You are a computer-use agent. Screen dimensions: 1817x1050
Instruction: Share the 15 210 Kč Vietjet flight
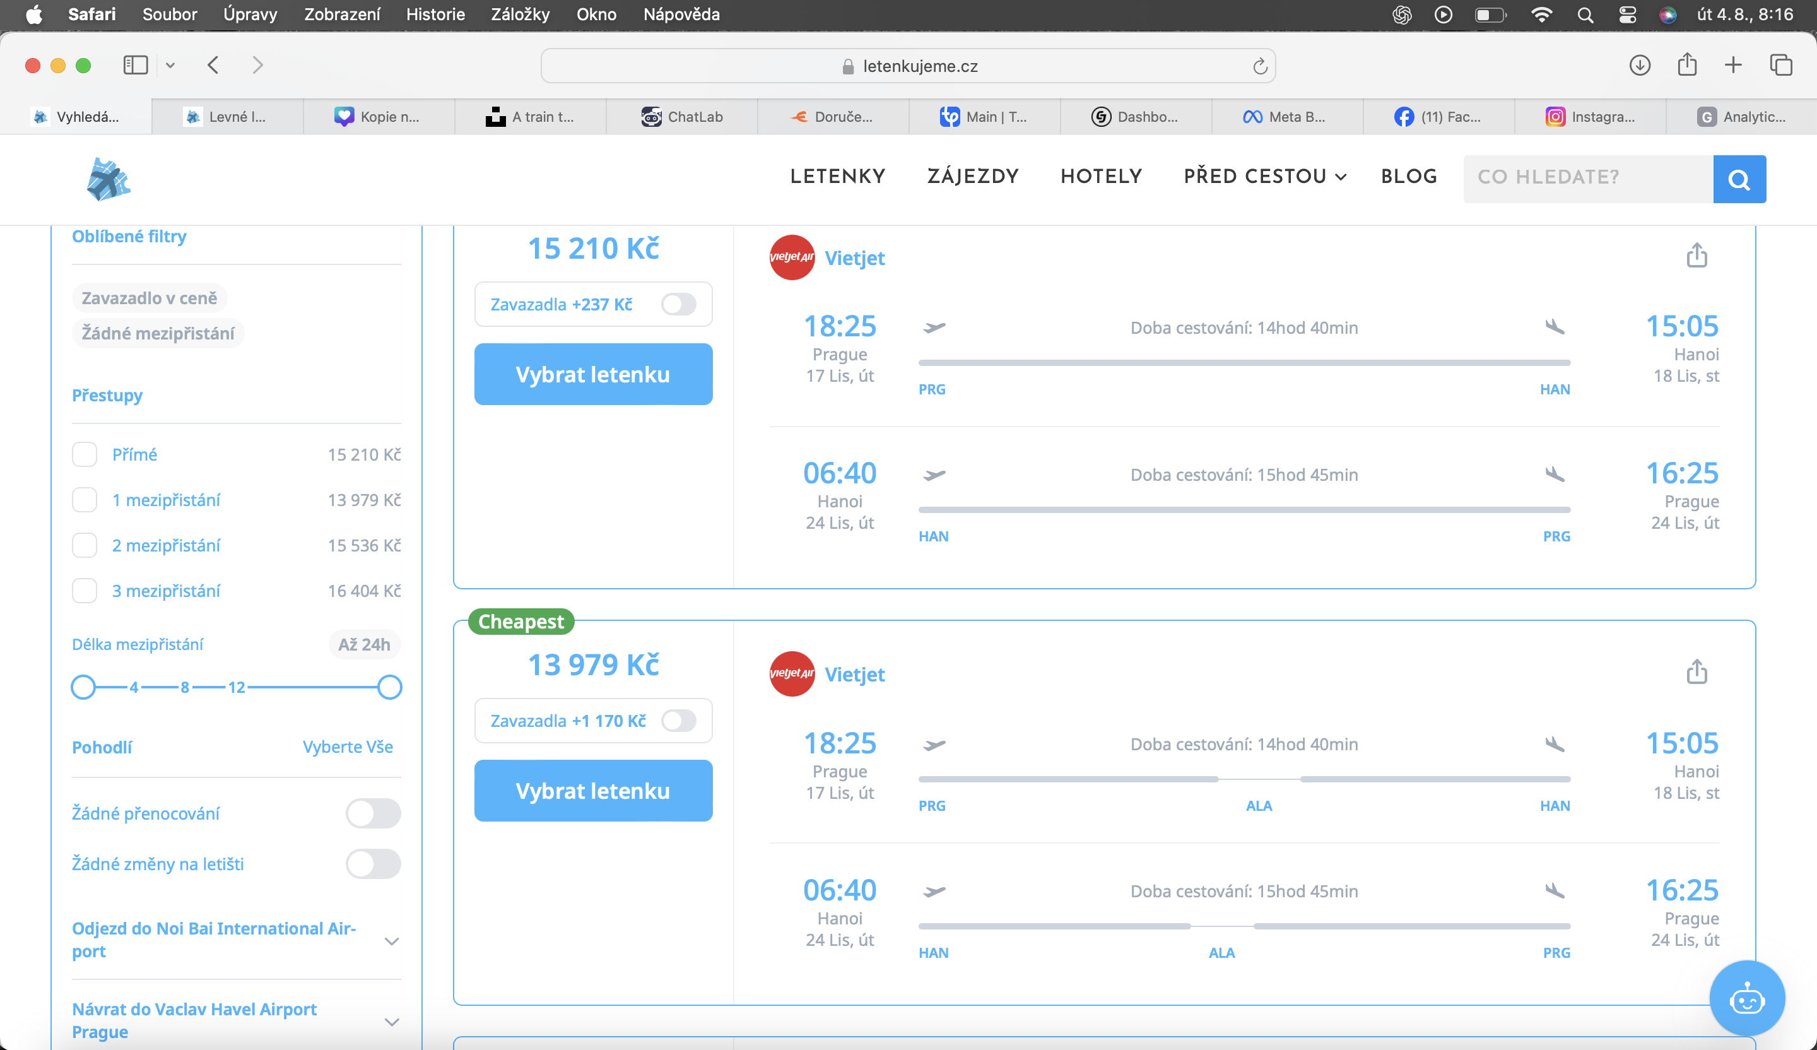click(1696, 256)
